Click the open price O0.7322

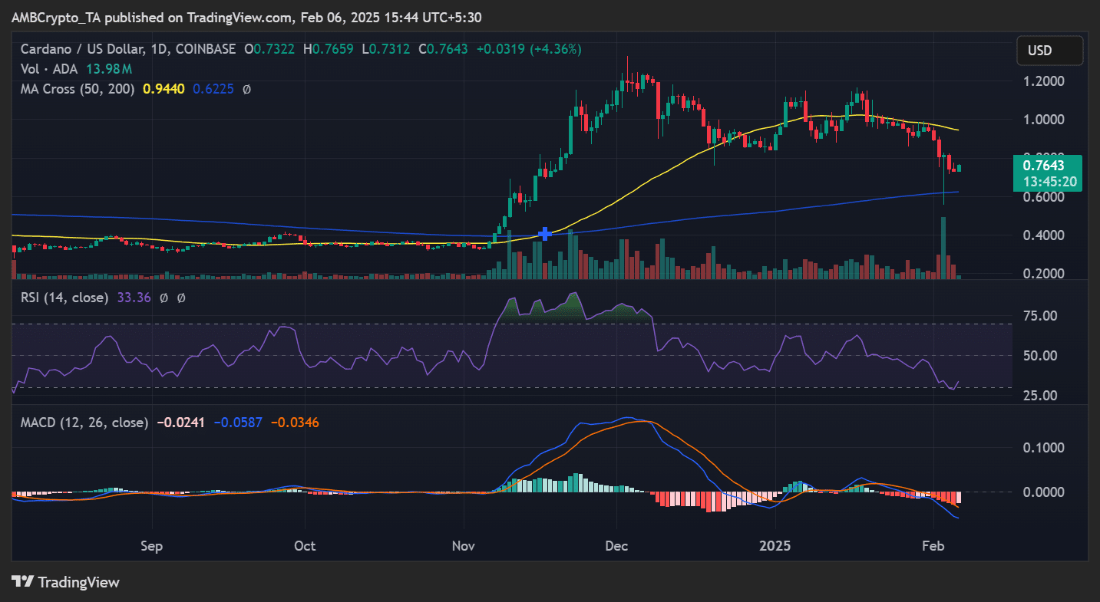[271, 49]
